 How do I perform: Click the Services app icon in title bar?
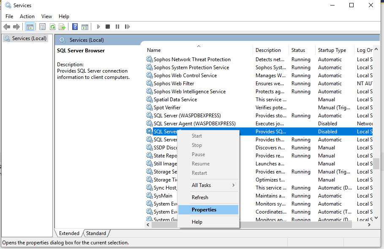pyautogui.click(x=8, y=5)
